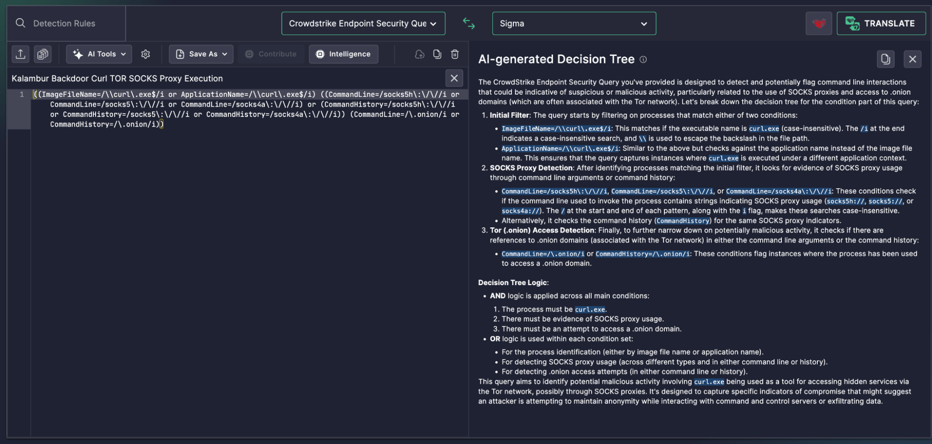The height and width of the screenshot is (444, 932).
Task: Click the red heart icon next to Translate
Action: [819, 23]
